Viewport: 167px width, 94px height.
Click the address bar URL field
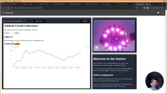point(73,8)
